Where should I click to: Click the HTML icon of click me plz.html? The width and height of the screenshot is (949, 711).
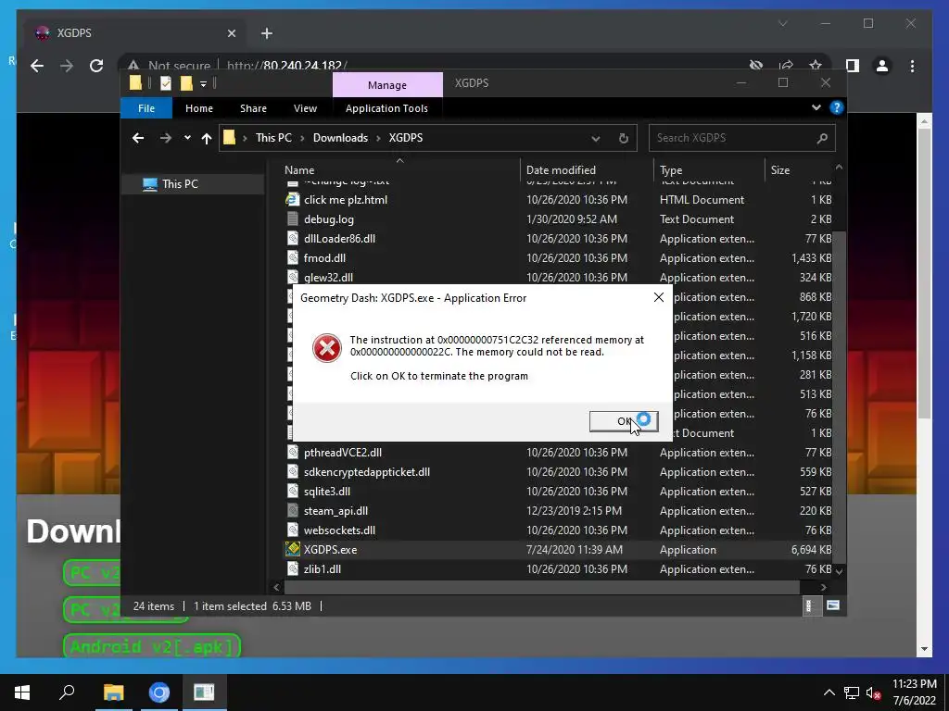tap(293, 199)
